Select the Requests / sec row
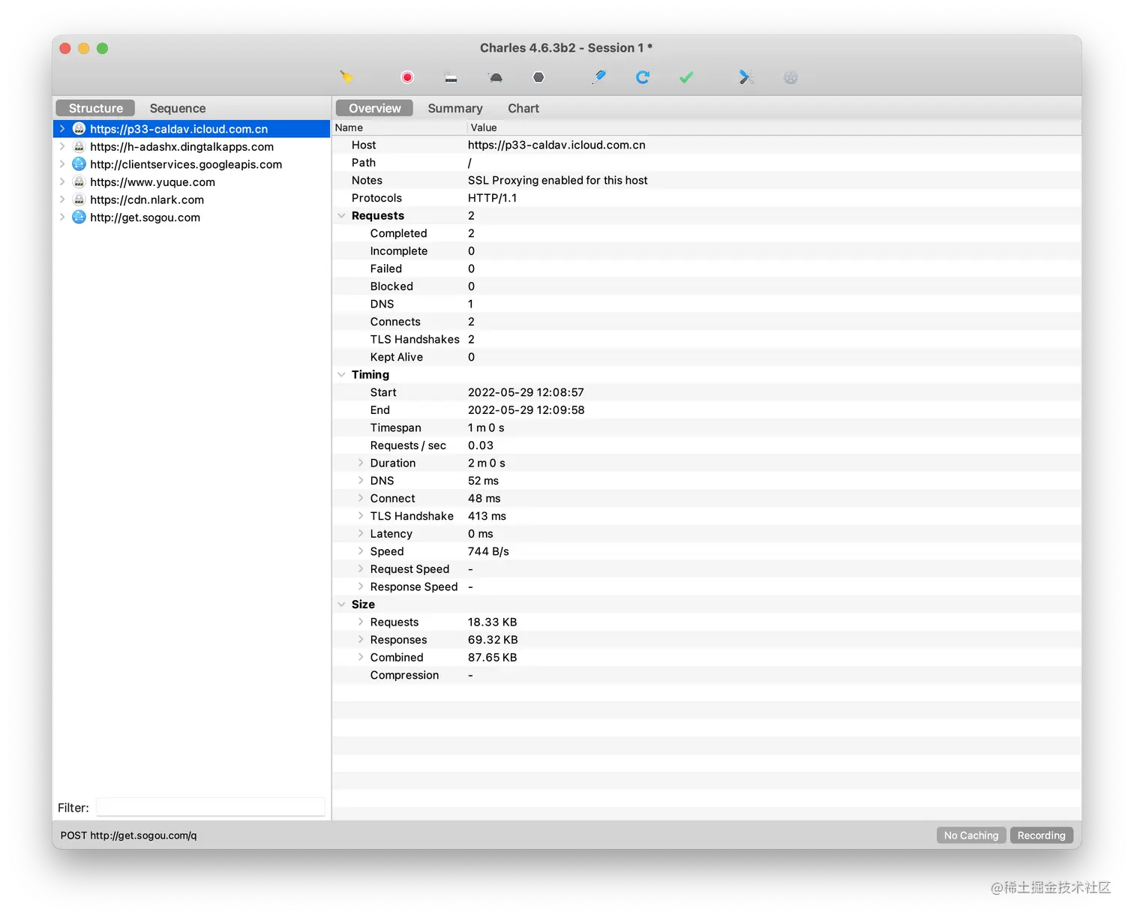The height and width of the screenshot is (918, 1134). pyautogui.click(x=706, y=445)
